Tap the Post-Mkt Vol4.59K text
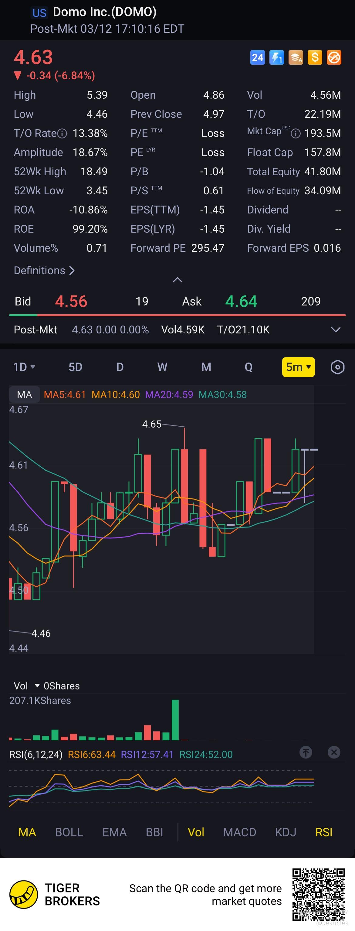 (183, 329)
